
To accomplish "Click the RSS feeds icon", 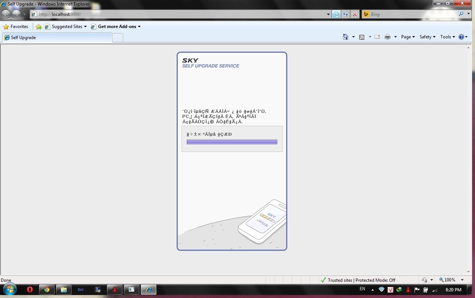I will [362, 37].
